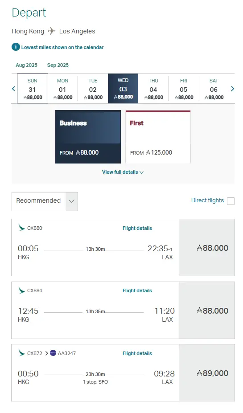Select the 89,000 miles fare for CX872
This screenshot has width=243, height=413.
click(207, 373)
